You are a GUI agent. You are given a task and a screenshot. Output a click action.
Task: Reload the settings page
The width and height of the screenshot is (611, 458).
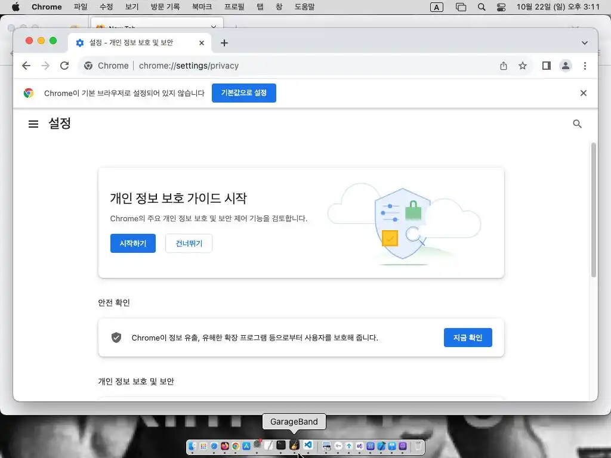[64, 66]
